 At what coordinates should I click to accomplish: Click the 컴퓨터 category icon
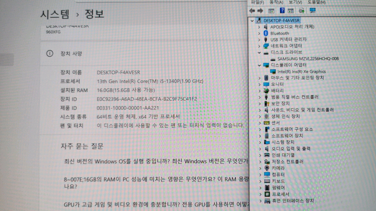click(267, 174)
